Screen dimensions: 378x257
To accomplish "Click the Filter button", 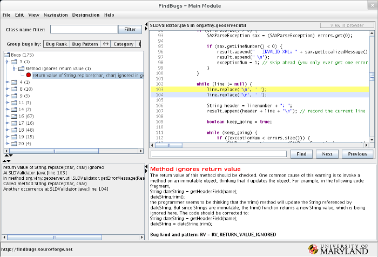I will point(130,29).
